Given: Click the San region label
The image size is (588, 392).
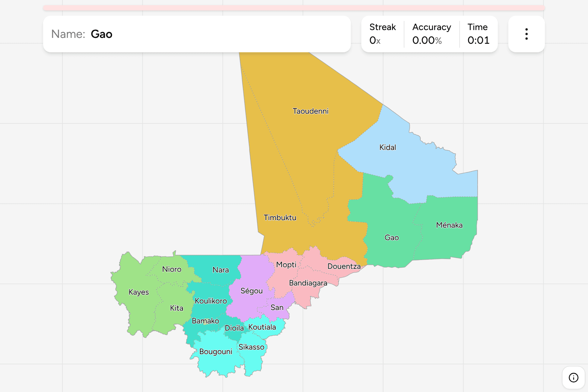Looking at the screenshot, I should click(x=277, y=307).
